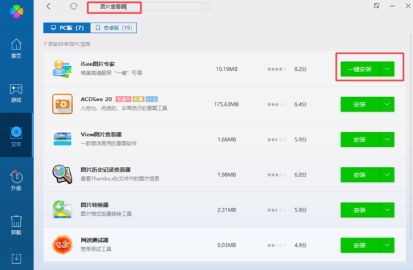Click the search magnifier icon
The width and height of the screenshot is (413, 270).
(x=204, y=6)
